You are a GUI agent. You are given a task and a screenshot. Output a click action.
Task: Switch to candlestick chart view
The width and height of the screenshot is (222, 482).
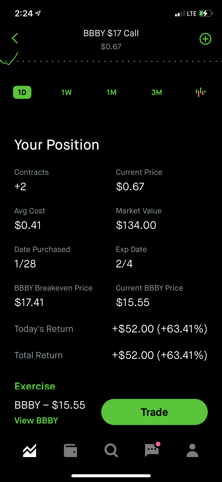click(200, 92)
